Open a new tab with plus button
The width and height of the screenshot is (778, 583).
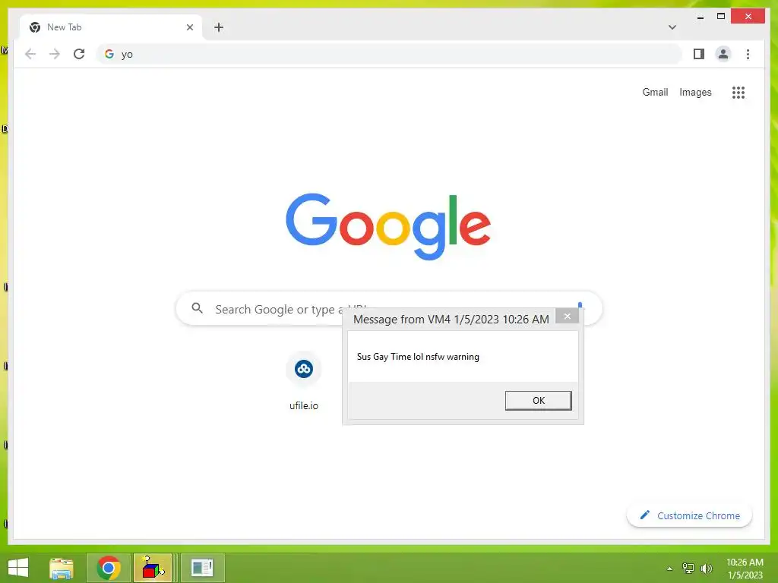pyautogui.click(x=218, y=27)
